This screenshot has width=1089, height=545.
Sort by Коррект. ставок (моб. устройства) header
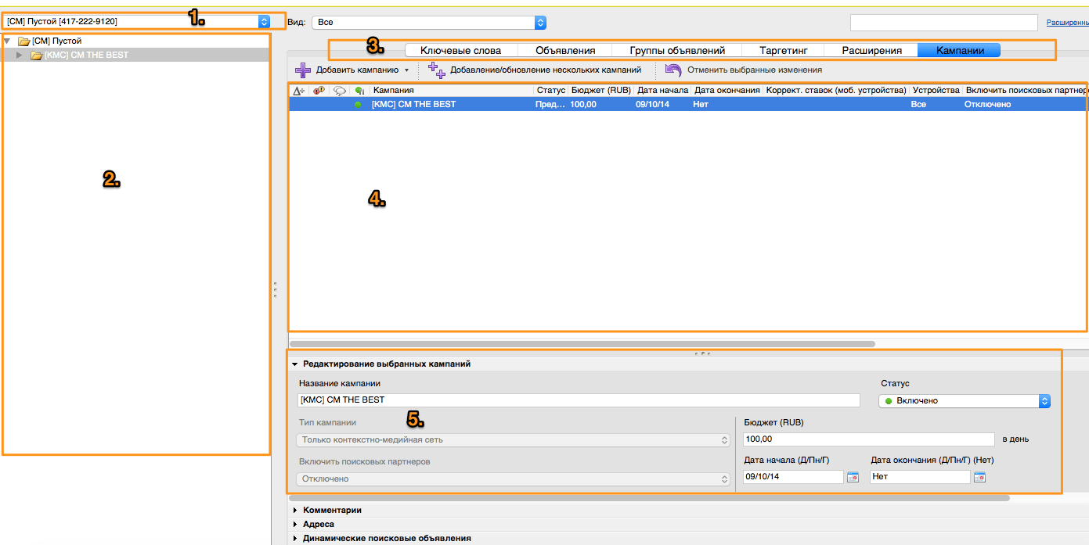coord(836,91)
